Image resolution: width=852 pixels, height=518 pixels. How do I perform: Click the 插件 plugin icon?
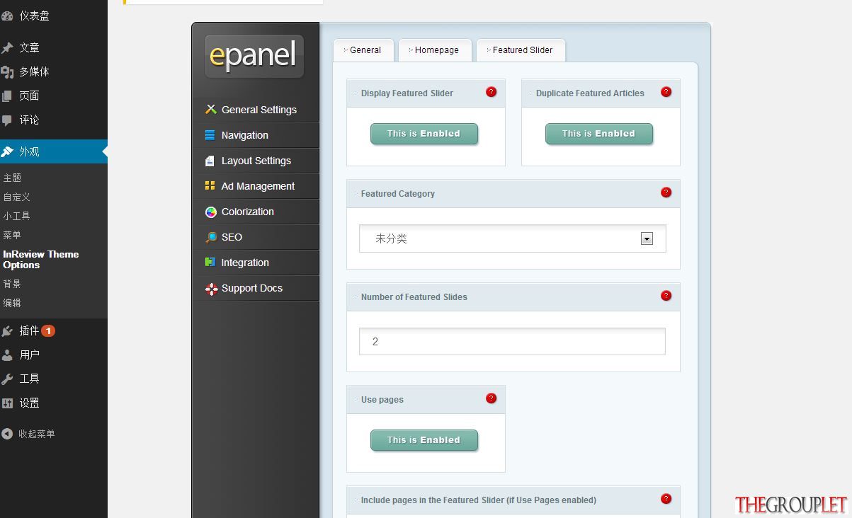point(7,331)
